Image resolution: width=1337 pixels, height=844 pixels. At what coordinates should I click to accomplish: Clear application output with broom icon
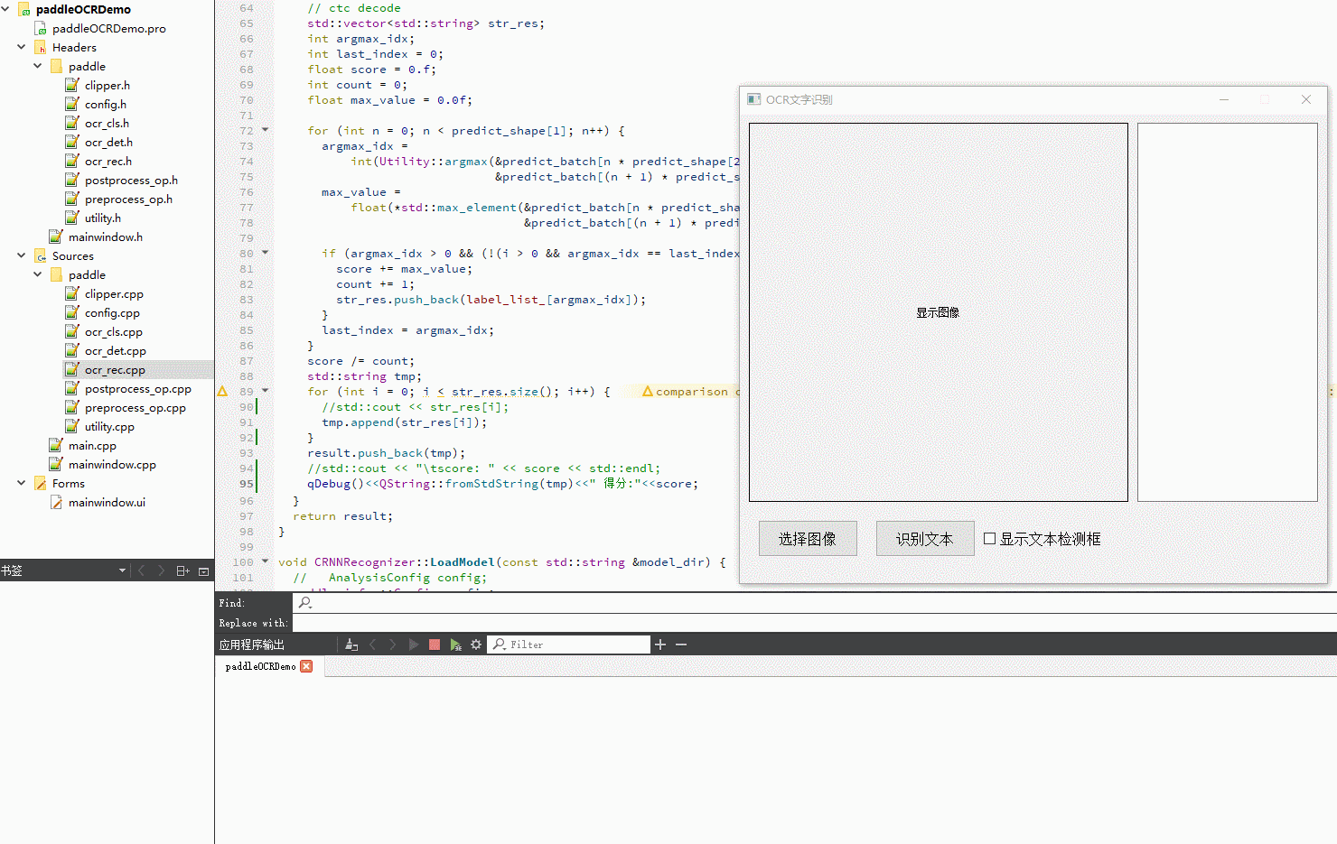coord(351,644)
